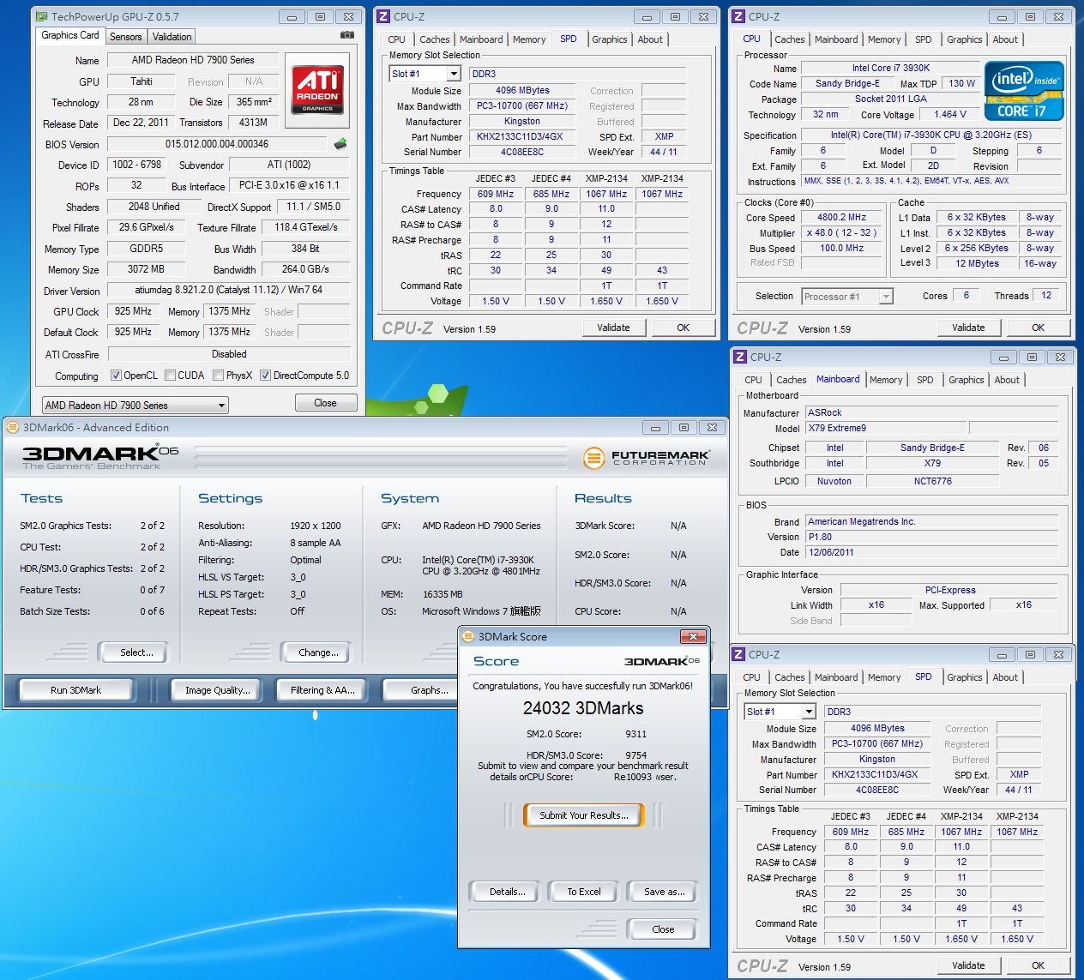The width and height of the screenshot is (1084, 980).
Task: Click the 3DMark Score dialog title icon
Action: (x=468, y=636)
